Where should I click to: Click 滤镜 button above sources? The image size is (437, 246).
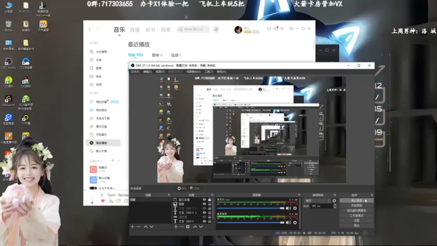(195, 189)
